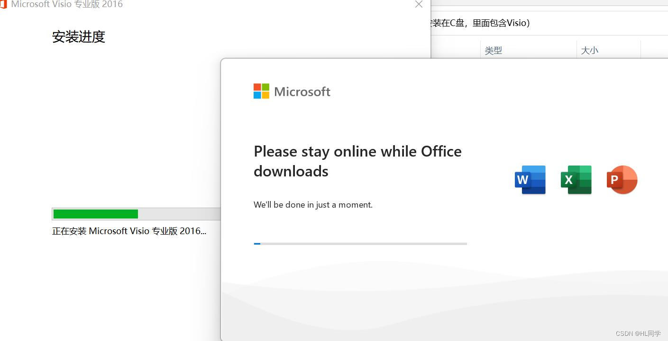Click the Microsoft four-square logo

pos(261,91)
